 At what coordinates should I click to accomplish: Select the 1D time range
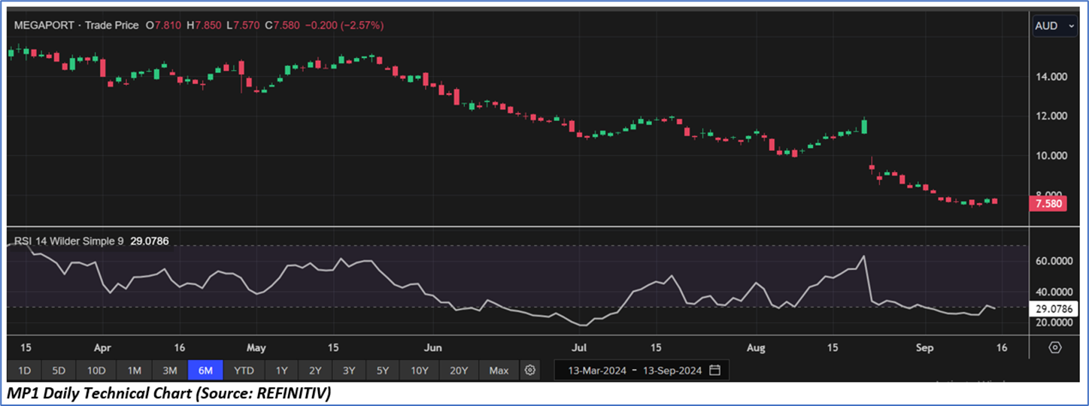coord(24,370)
